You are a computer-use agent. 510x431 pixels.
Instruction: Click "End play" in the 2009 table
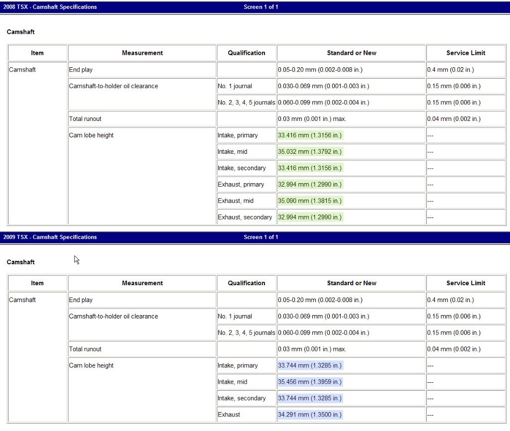coord(81,300)
